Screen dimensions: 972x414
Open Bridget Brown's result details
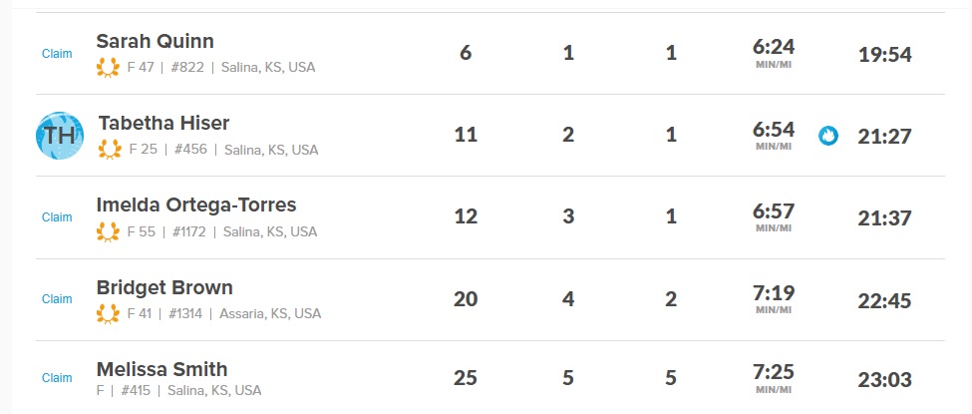tap(164, 287)
